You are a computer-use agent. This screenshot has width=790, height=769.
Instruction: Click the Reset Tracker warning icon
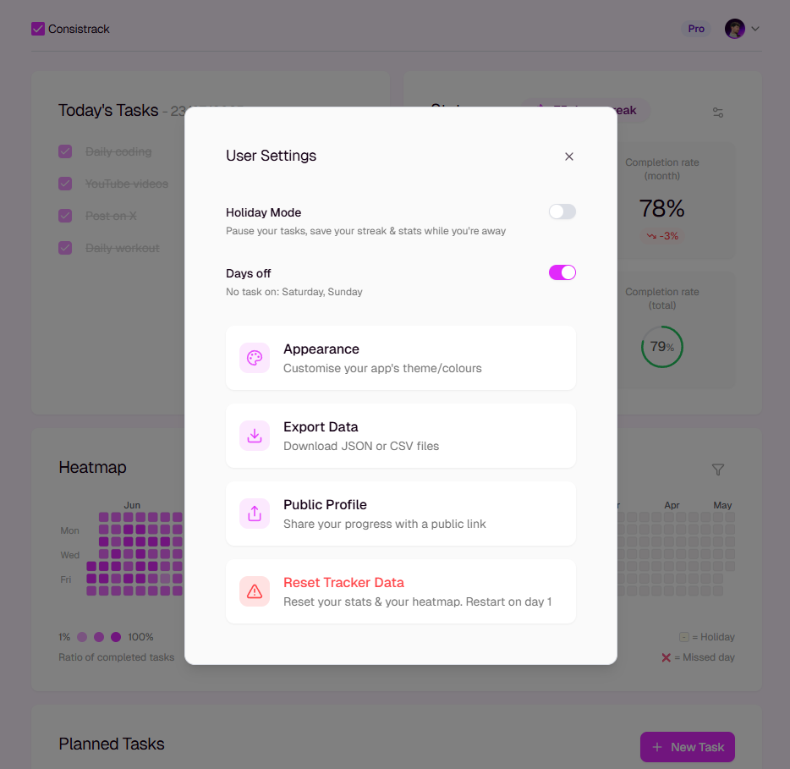(255, 591)
